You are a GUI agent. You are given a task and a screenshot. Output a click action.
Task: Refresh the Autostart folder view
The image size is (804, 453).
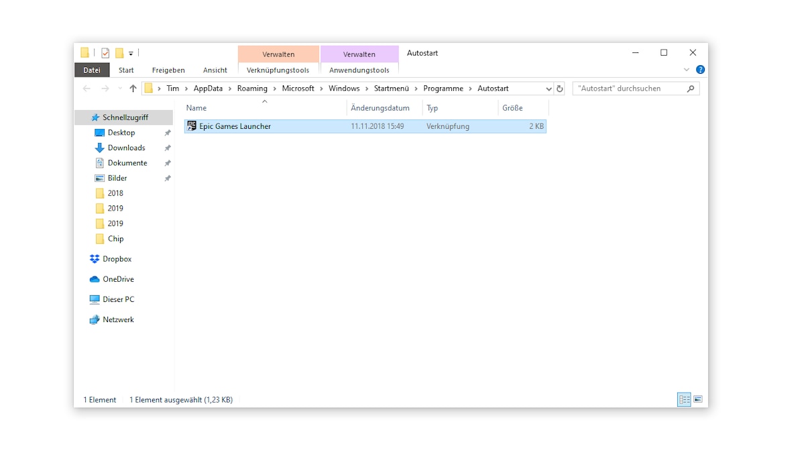tap(560, 88)
